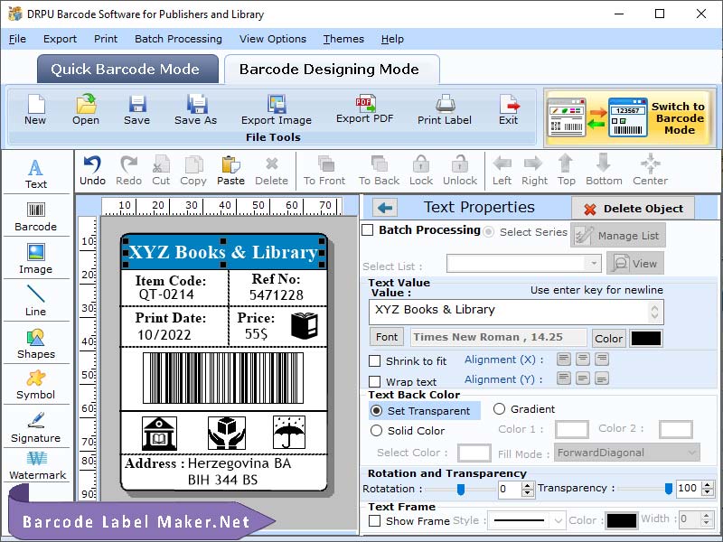723x542 pixels.
Task: Open the Watermark tool
Action: pos(37,465)
